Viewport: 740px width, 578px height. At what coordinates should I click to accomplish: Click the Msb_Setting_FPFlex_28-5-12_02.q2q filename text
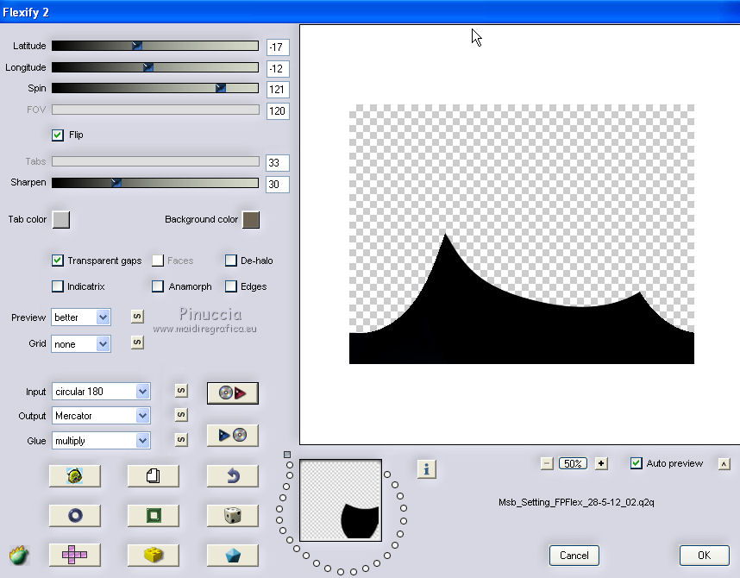point(576,502)
